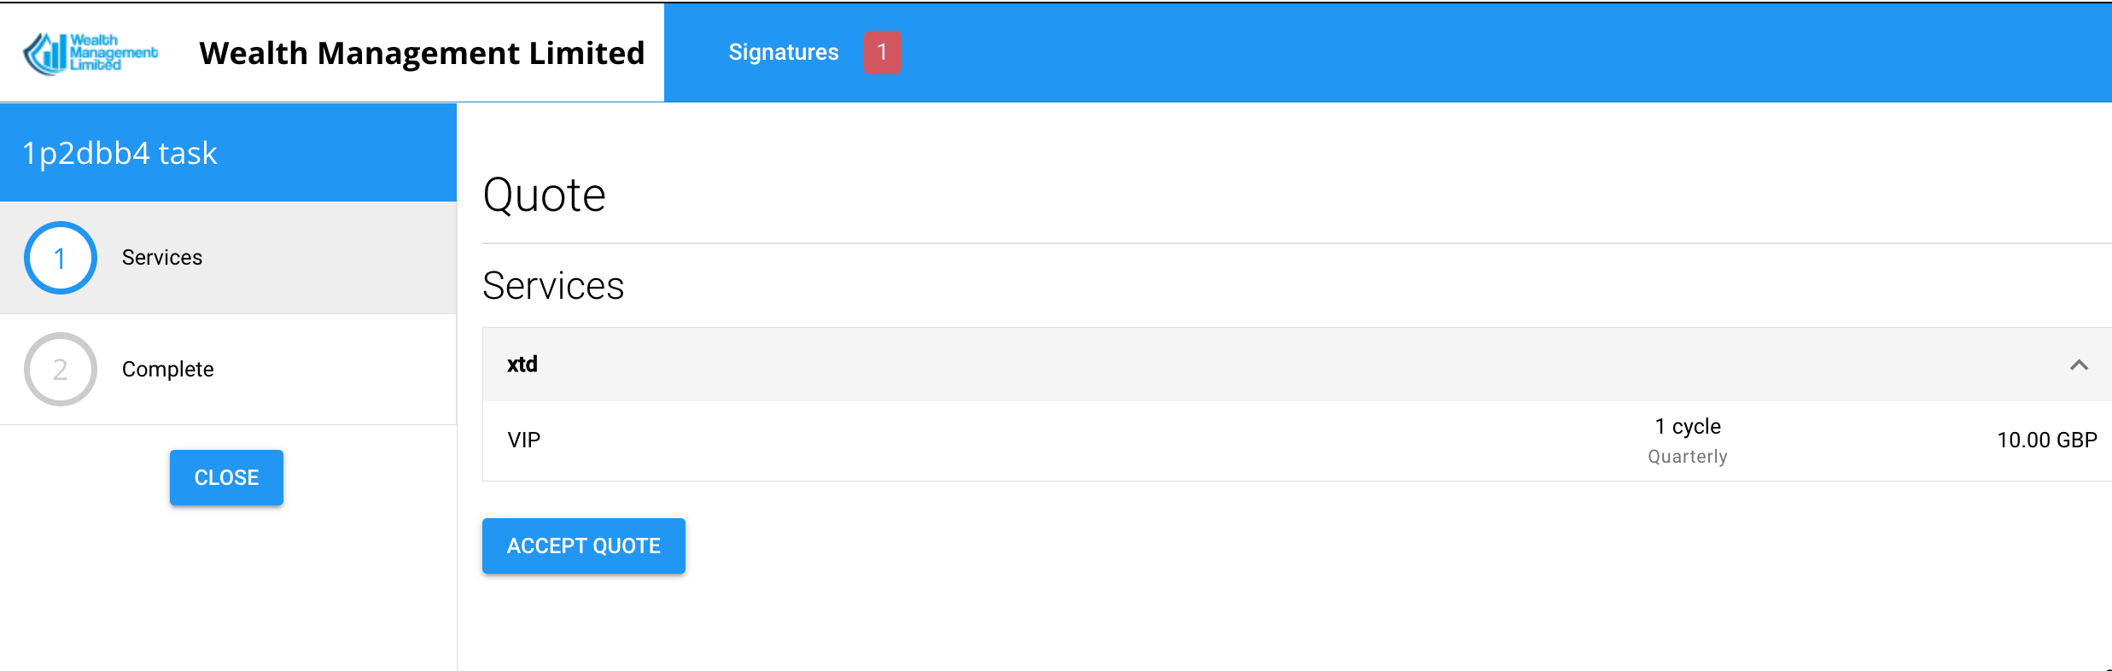Select the Services step label
2112x671 pixels.
pos(162,258)
